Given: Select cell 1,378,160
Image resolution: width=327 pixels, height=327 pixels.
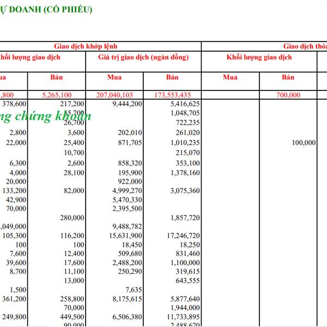Looking at the screenshot, I should (185, 173).
